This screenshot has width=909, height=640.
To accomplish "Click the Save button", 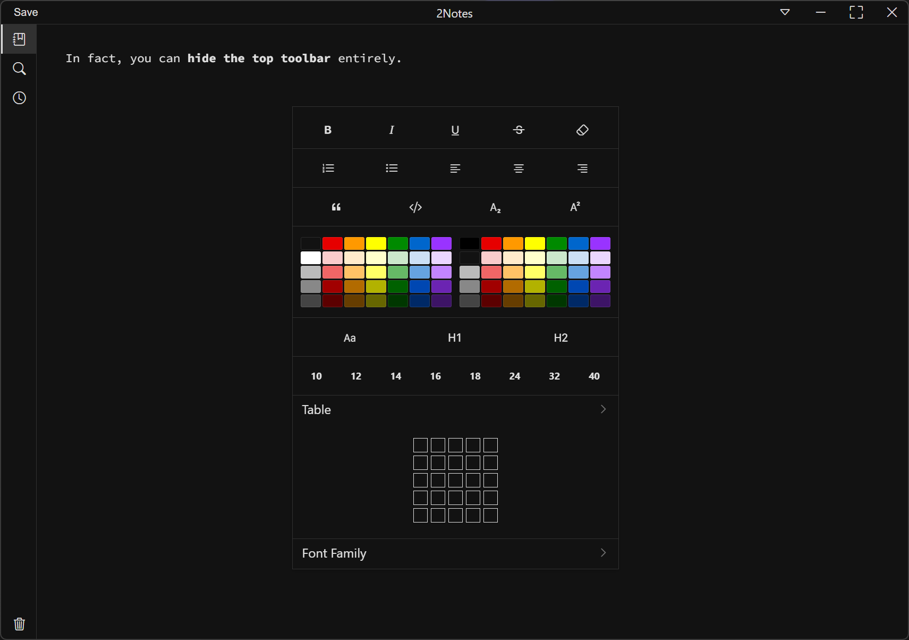I will click(x=26, y=12).
